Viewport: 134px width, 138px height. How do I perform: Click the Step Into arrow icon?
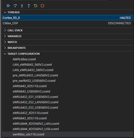(22, 6)
